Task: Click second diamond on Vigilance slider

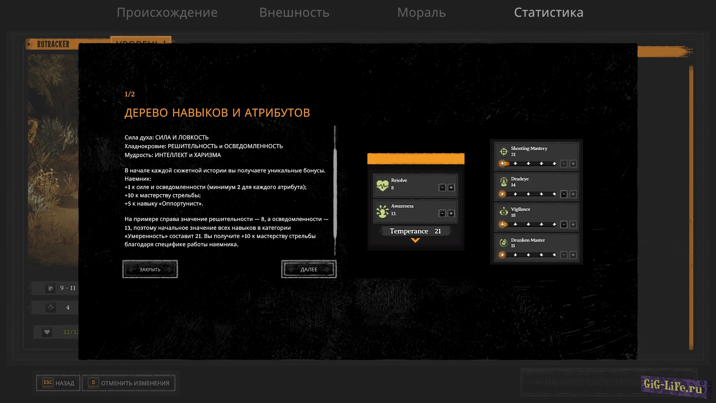Action: coord(515,225)
